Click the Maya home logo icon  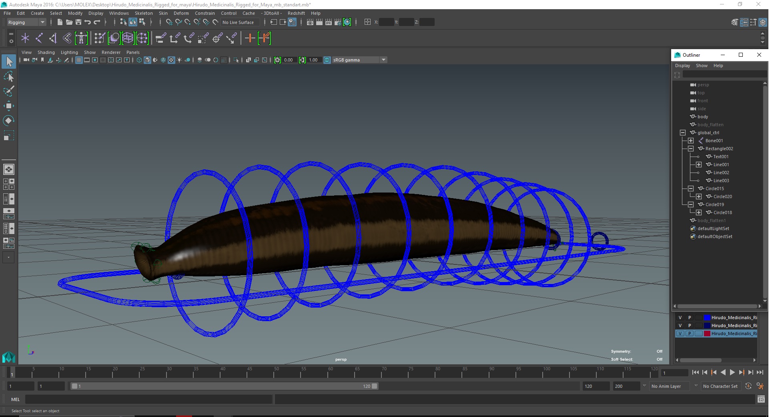(x=8, y=357)
